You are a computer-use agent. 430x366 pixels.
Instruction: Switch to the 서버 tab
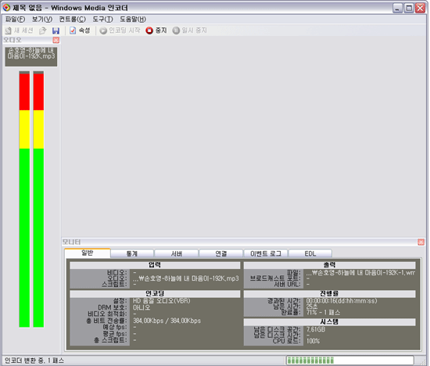pos(177,254)
